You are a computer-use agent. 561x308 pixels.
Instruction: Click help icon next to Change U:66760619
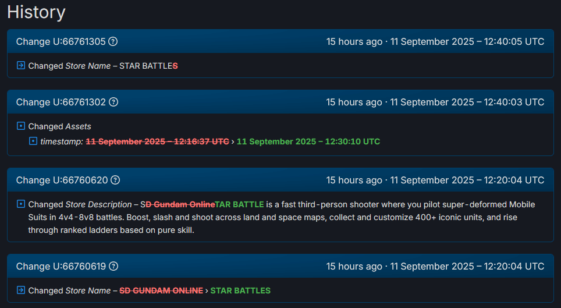[x=113, y=267]
